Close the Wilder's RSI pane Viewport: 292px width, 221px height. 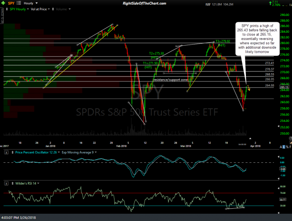point(6,184)
